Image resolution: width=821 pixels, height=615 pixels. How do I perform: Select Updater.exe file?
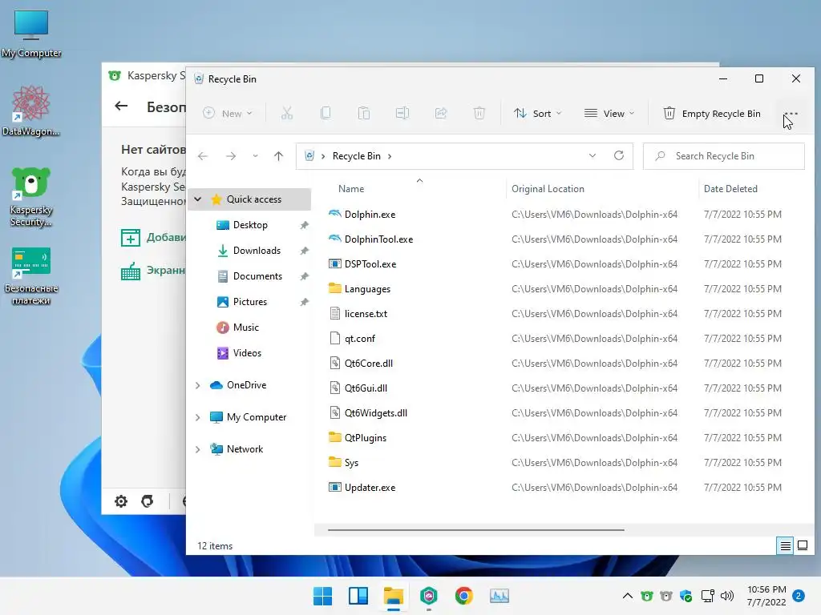point(370,488)
